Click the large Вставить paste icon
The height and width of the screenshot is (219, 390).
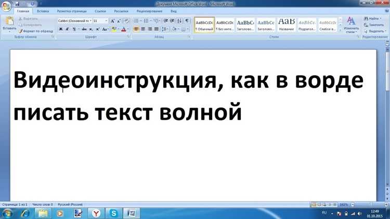pos(9,22)
